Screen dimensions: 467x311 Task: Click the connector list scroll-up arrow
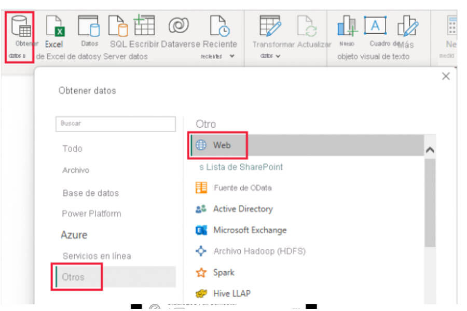coord(430,150)
